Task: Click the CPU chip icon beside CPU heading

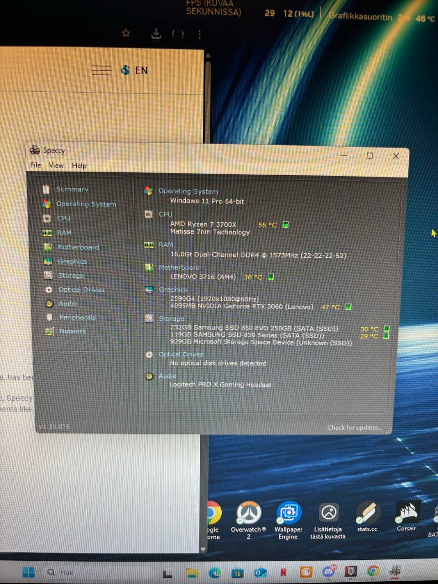Action: coord(148,214)
